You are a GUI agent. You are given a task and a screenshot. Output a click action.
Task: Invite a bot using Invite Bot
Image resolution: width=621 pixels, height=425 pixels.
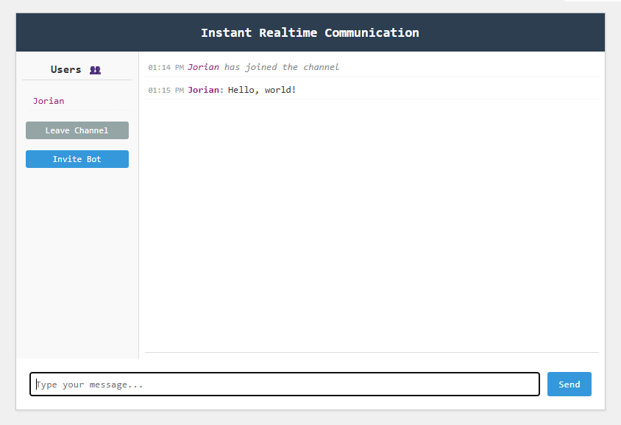[77, 159]
